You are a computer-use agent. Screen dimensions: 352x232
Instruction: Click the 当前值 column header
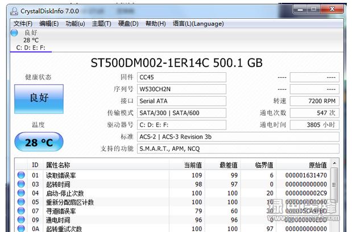point(187,165)
